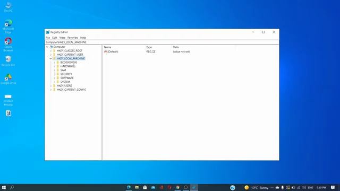Click the (Default) string value icon
The height and width of the screenshot is (191, 340).
click(x=106, y=51)
